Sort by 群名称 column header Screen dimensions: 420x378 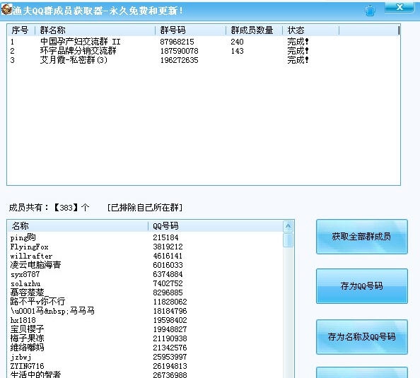[95, 30]
